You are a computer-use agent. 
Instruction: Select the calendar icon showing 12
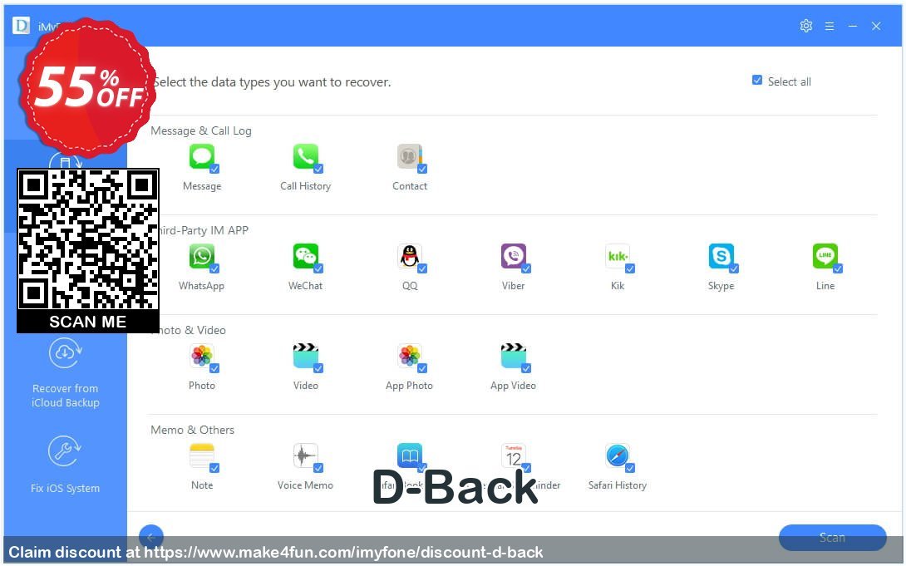514,455
